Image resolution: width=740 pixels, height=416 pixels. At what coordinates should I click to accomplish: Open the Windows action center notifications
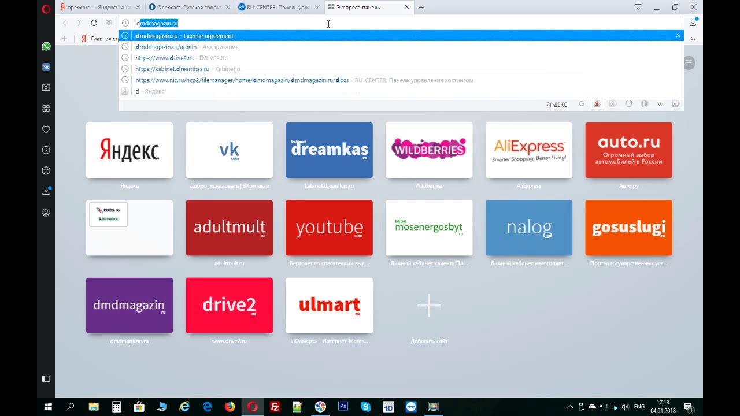(688, 407)
